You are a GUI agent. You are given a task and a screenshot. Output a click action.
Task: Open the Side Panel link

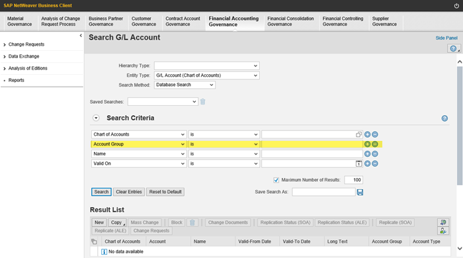tap(446, 38)
